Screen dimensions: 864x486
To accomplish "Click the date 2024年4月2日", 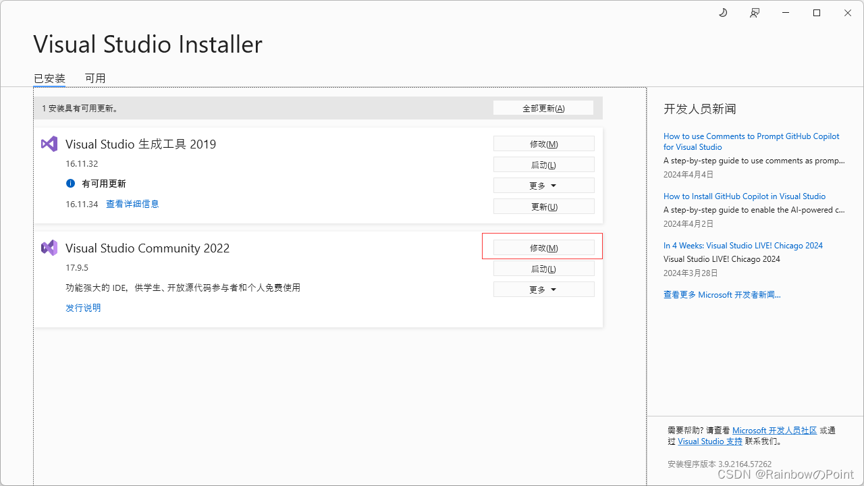I will pyautogui.click(x=688, y=223).
